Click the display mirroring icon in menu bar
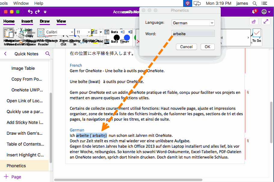This screenshot has width=274, height=182. pos(197,3)
